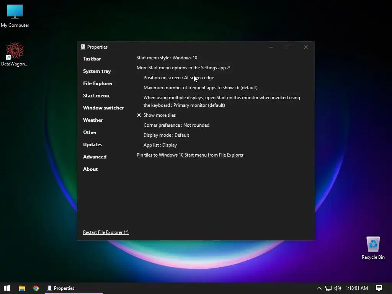The width and height of the screenshot is (392, 294).
Task: Click the taskbar clock 1:18:01 AM
Action: [357, 288]
